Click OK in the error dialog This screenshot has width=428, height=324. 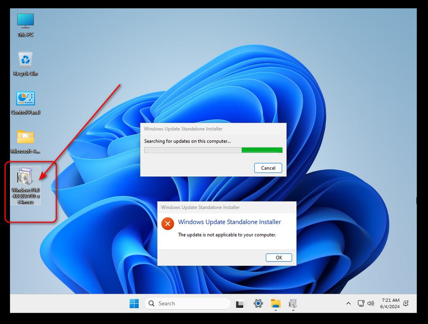279,258
